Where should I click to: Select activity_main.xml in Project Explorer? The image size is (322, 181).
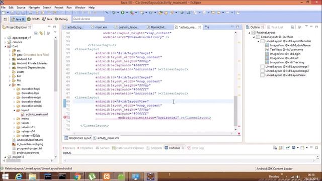(x=37, y=115)
